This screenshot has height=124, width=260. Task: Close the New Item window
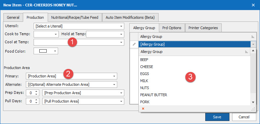click(253, 5)
